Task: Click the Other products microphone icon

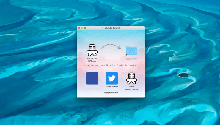Action: (x=131, y=79)
